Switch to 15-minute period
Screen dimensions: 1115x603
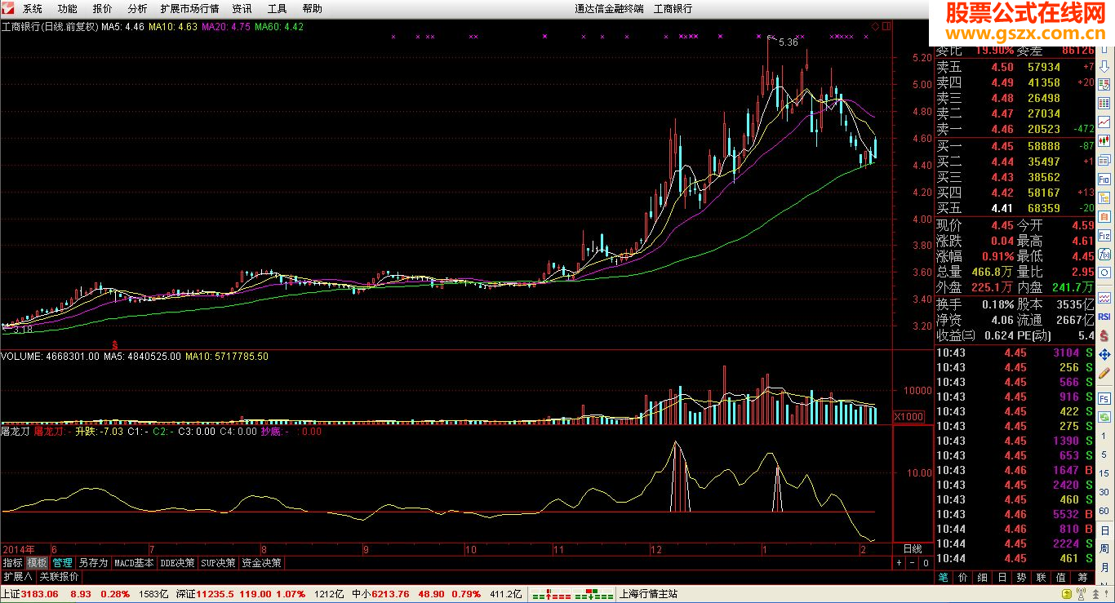1104,473
